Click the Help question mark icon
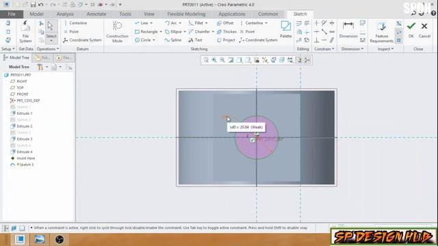Viewport: 438px width, 246px height. pyautogui.click(x=433, y=13)
